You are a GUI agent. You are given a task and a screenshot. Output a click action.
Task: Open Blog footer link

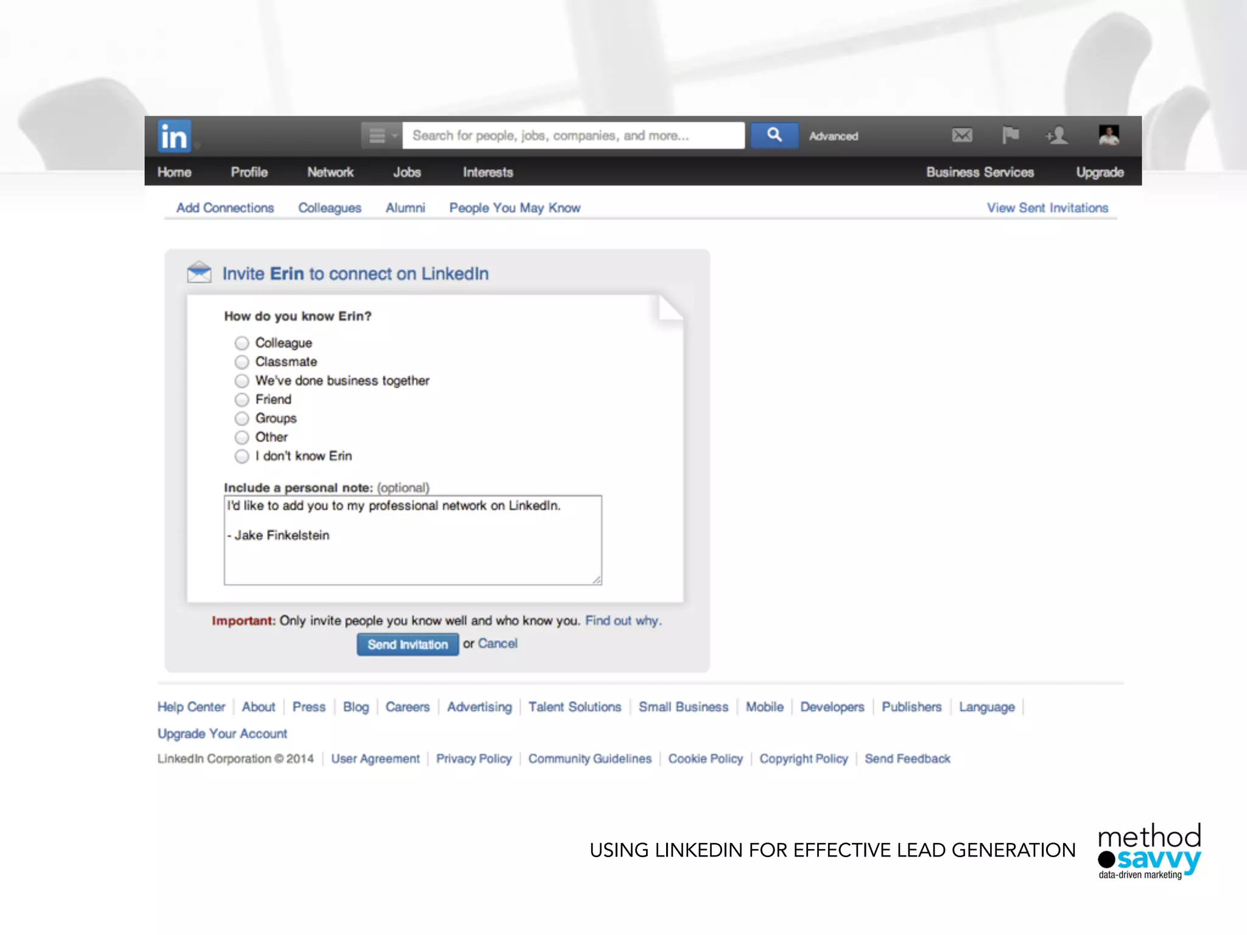(x=356, y=707)
